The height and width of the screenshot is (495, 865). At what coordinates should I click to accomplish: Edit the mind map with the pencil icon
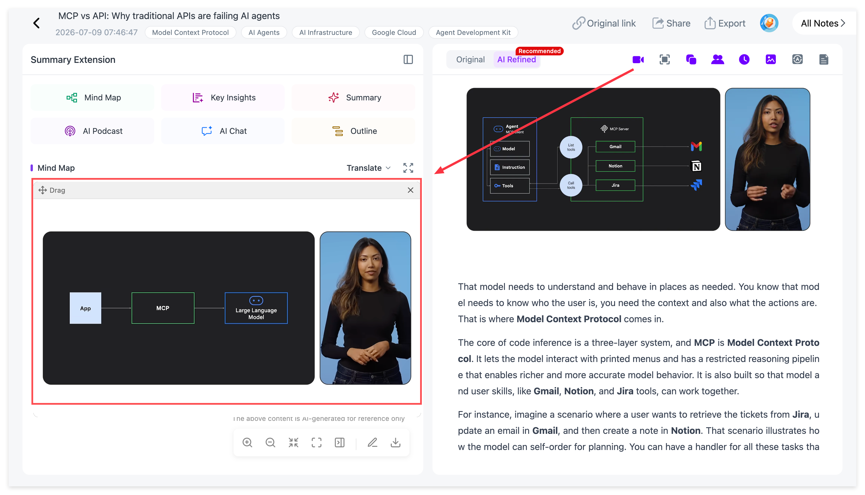point(373,442)
